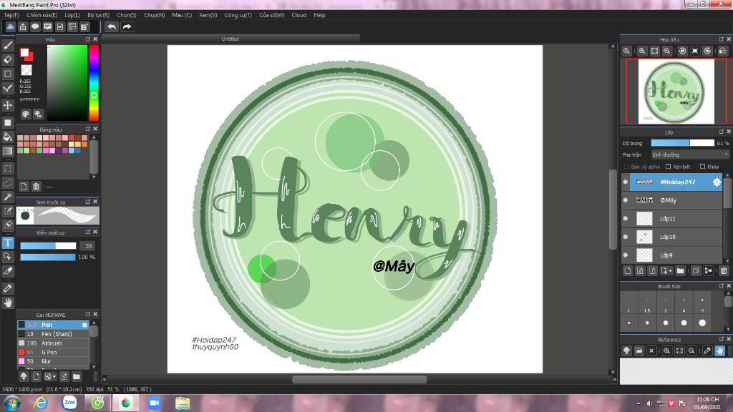Open the Lớp(L) menu
This screenshot has width=733, height=412.
pos(72,15)
